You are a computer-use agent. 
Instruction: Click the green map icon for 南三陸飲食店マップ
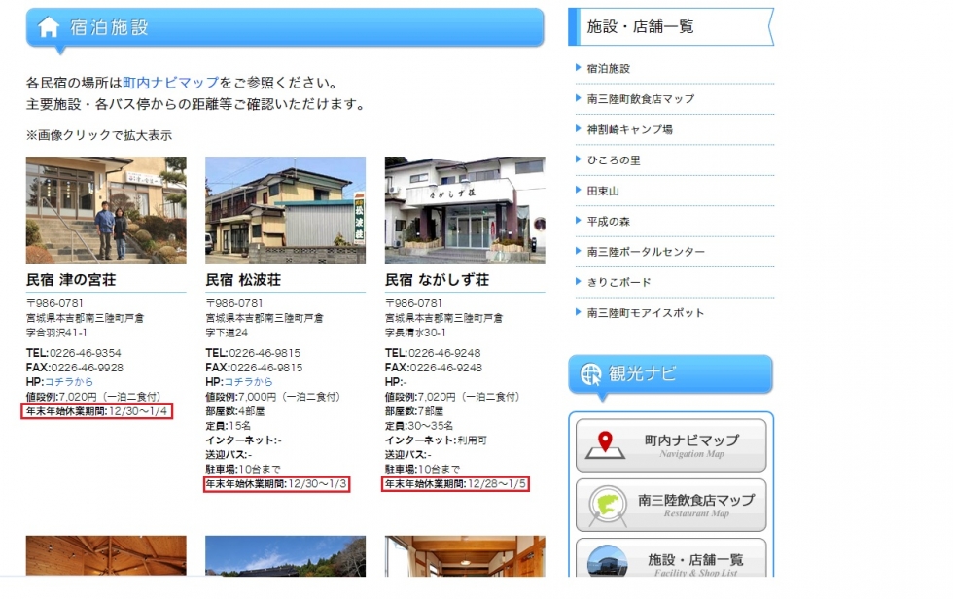pyautogui.click(x=608, y=506)
